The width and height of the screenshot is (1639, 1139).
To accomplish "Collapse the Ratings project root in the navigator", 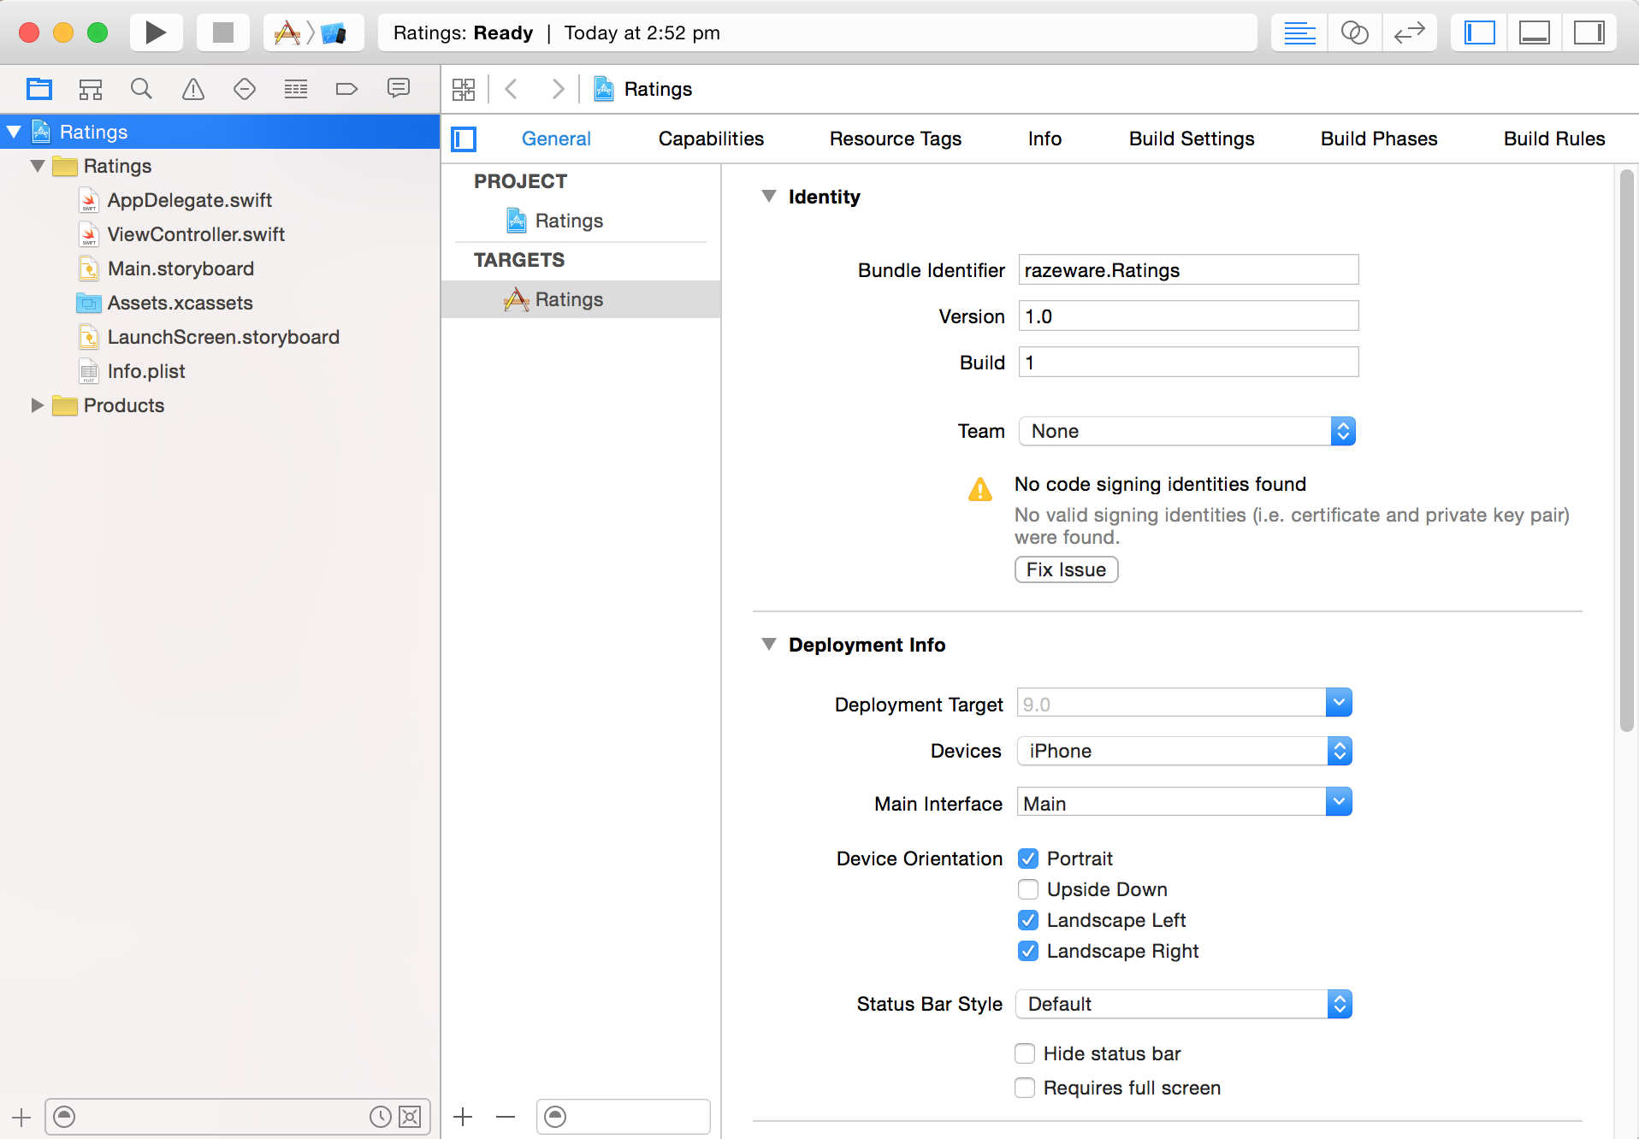I will pos(14,132).
